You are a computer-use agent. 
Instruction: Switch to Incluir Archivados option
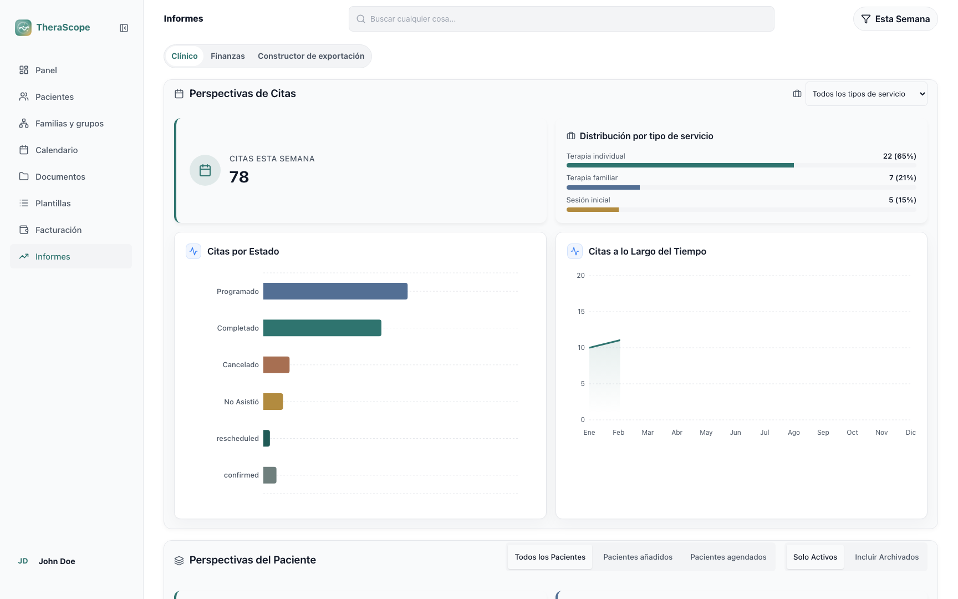pyautogui.click(x=886, y=557)
